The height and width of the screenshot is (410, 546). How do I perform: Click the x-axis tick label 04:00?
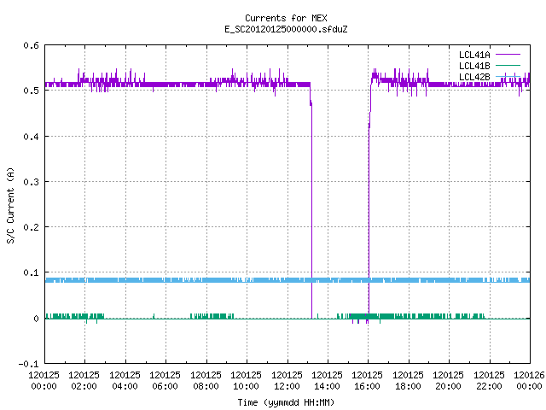point(125,386)
